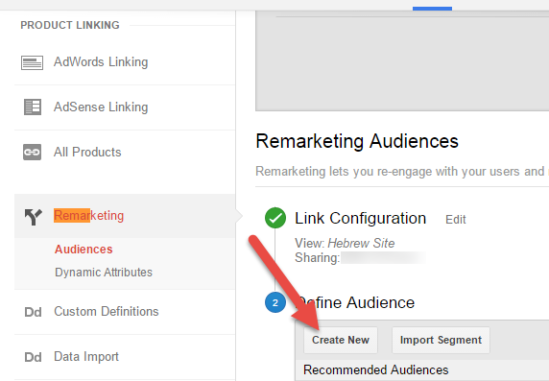This screenshot has width=549, height=381.
Task: Click the Remarketing fork icon
Action: (34, 217)
